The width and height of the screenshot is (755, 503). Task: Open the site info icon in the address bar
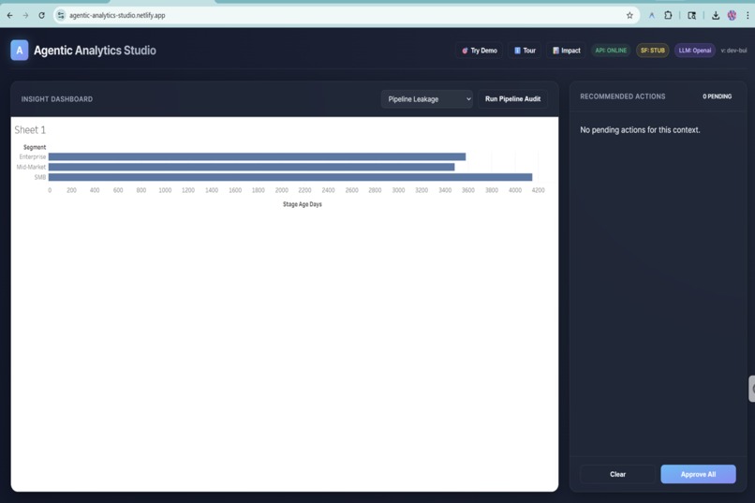(61, 15)
